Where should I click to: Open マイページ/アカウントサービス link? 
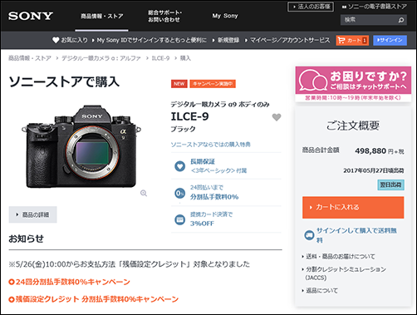point(290,41)
